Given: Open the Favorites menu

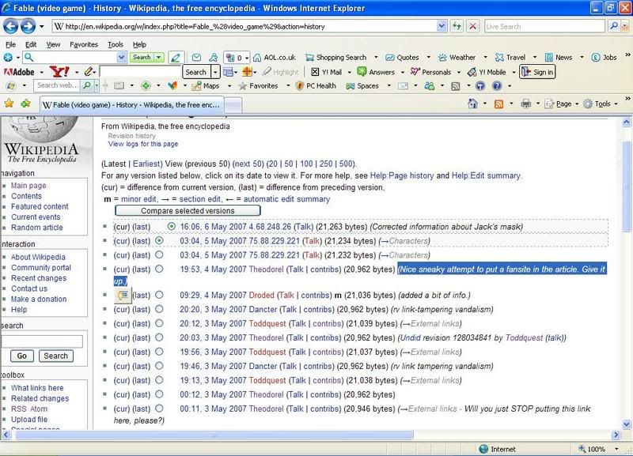Looking at the screenshot, I should (84, 45).
